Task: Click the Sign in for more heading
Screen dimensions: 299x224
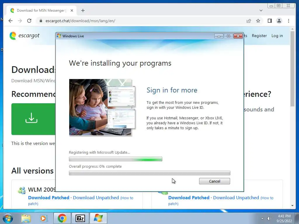Action: point(172,90)
